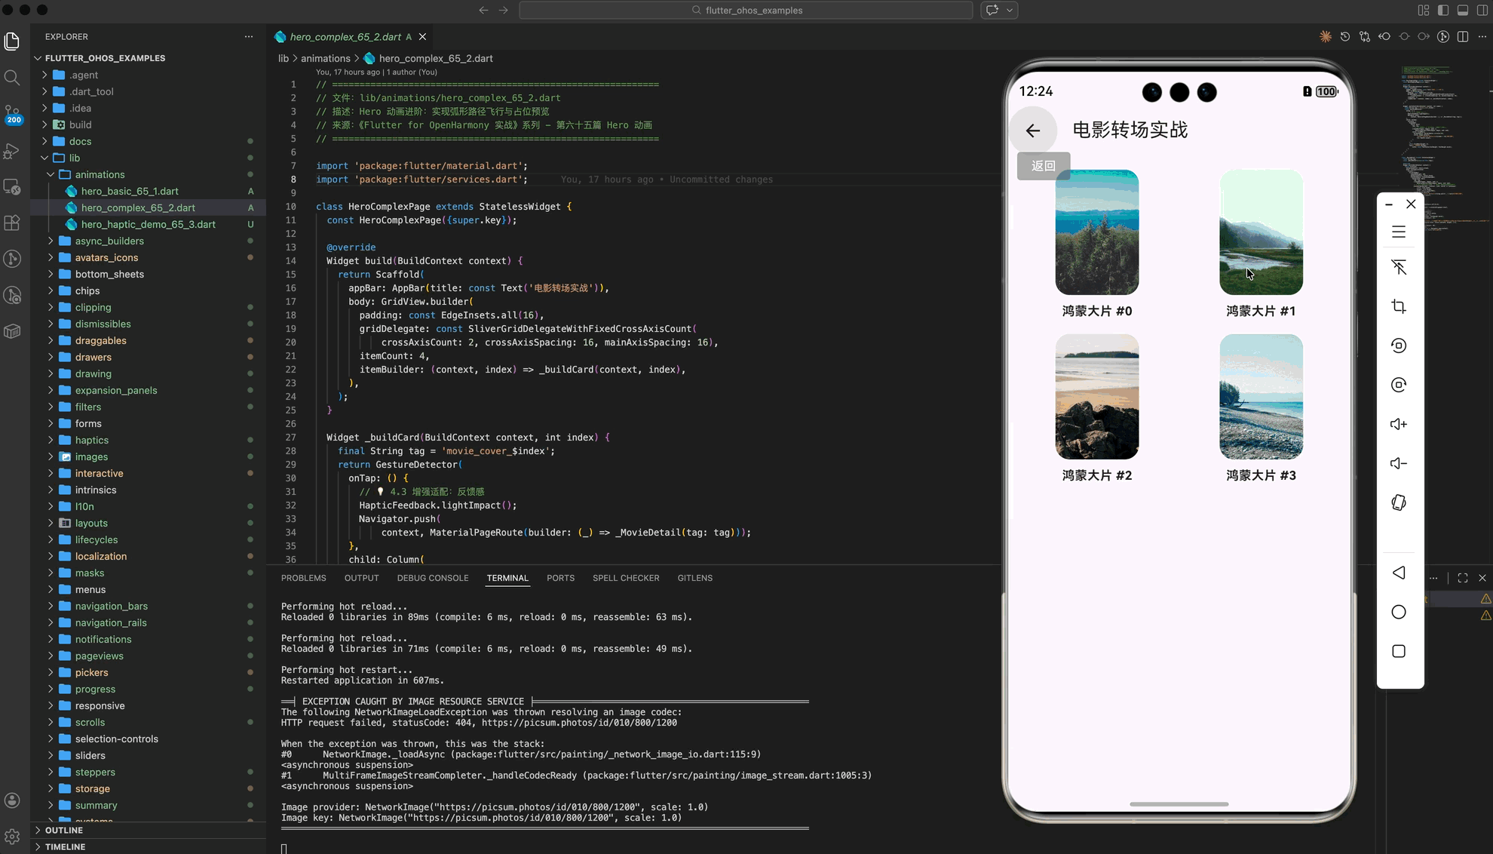Open the Search view in activity bar
This screenshot has width=1493, height=854.
pyautogui.click(x=12, y=78)
